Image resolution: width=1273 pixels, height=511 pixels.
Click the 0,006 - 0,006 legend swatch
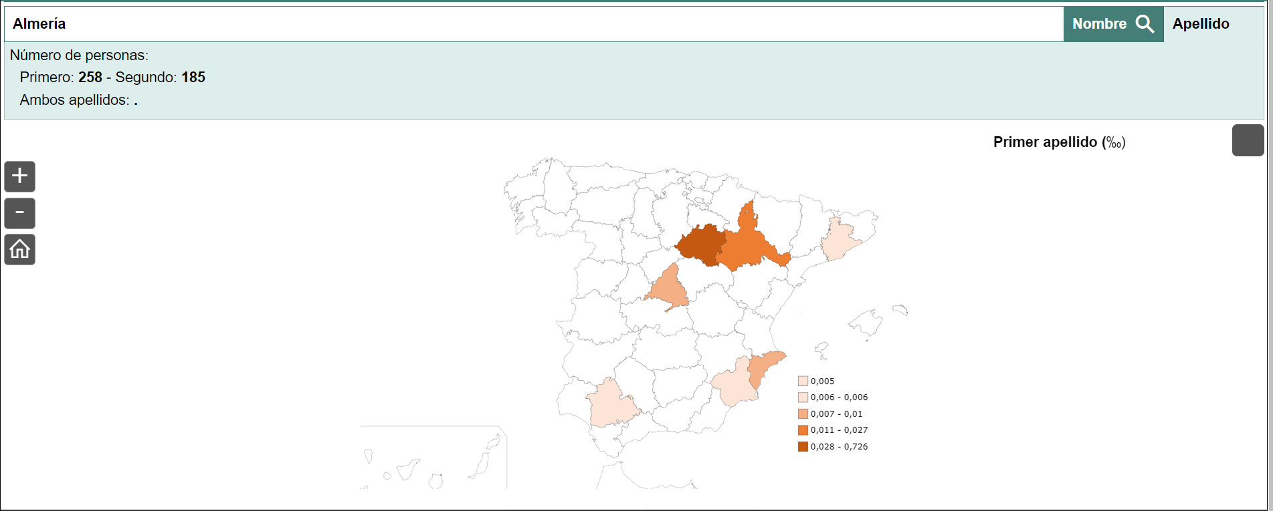[803, 397]
